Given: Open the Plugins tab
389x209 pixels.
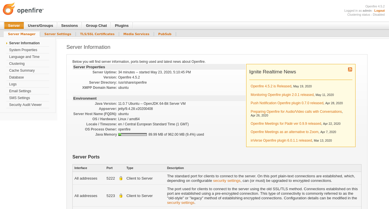Looking at the screenshot, I should [x=122, y=25].
